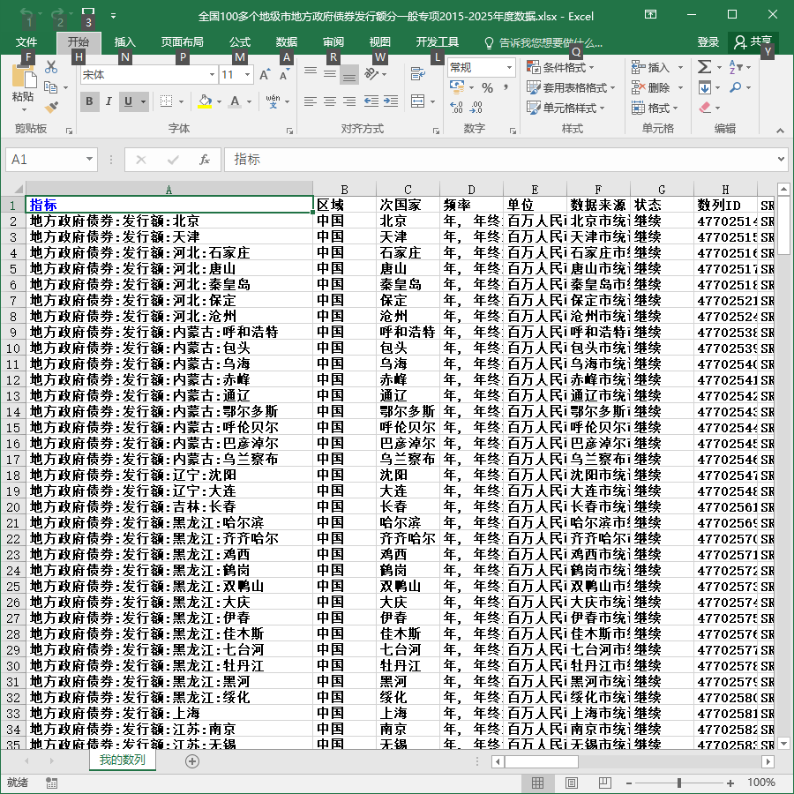The height and width of the screenshot is (794, 794).
Task: Click the Increase Decimal icon
Action: click(456, 107)
